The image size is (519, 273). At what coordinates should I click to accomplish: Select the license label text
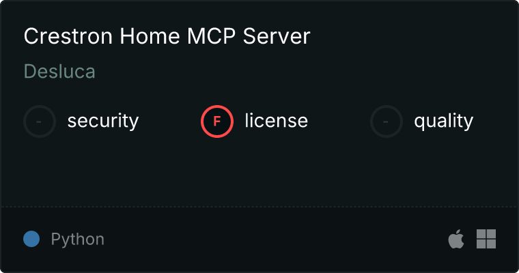[277, 120]
